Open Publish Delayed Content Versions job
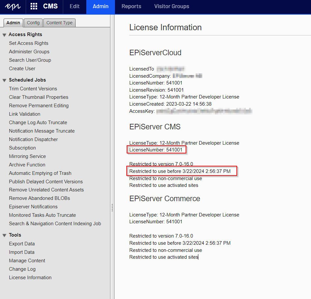 pyautogui.click(x=46, y=182)
